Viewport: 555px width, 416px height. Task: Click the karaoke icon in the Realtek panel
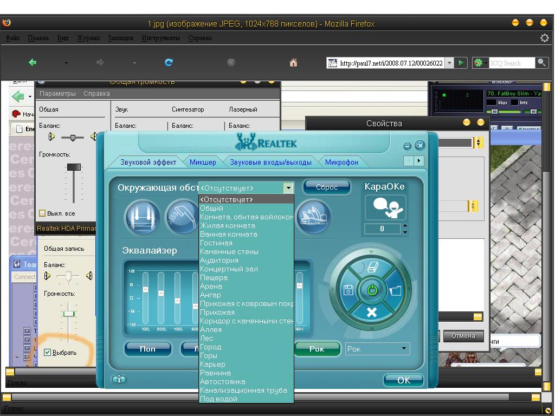pos(385,207)
